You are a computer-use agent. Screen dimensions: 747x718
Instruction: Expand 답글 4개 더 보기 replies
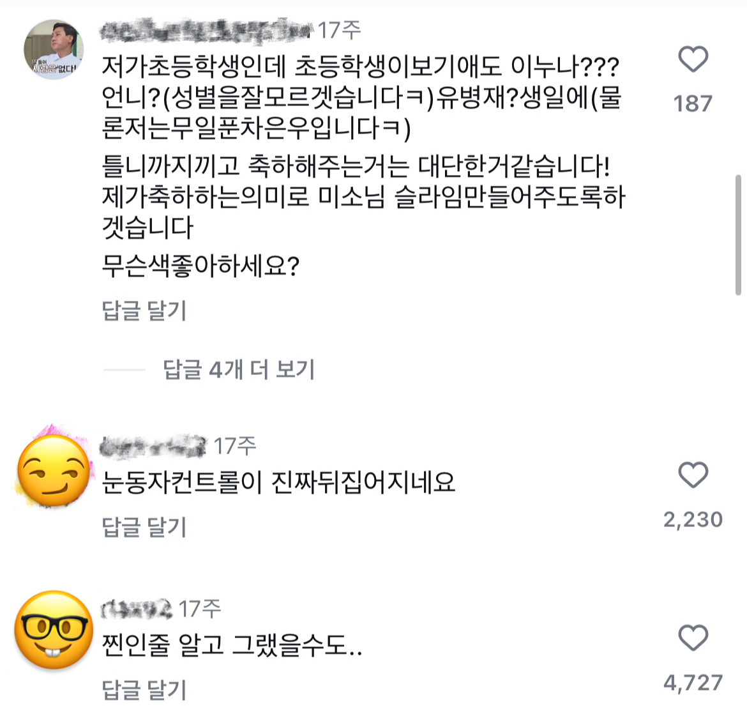tap(239, 369)
